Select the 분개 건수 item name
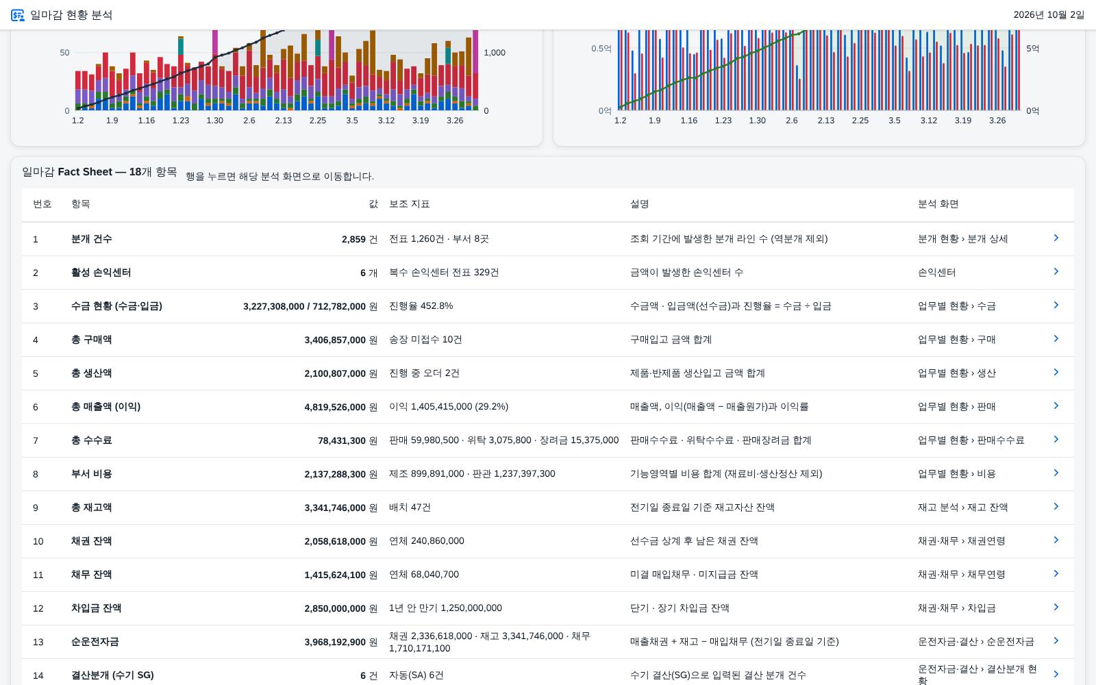The height and width of the screenshot is (685, 1096). (92, 239)
